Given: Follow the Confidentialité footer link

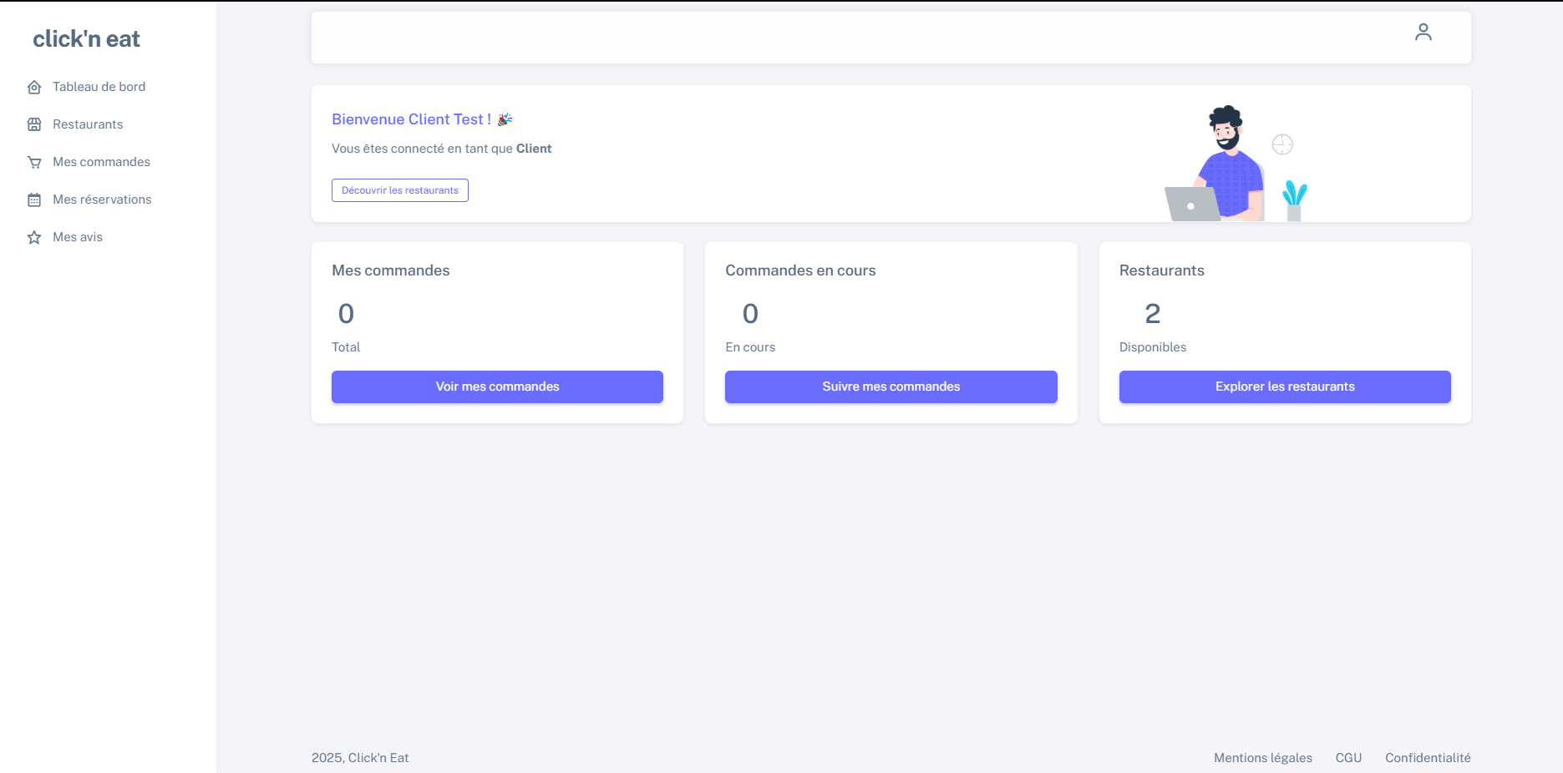Looking at the screenshot, I should point(1427,758).
